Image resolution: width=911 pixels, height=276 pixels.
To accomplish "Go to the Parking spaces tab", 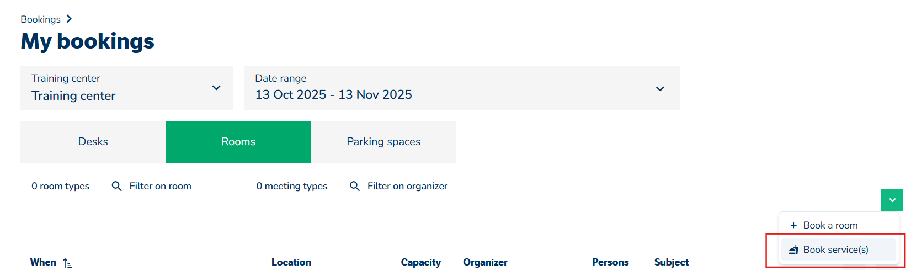I will coord(383,142).
